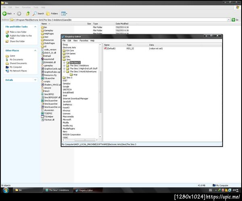Open the Search tool in Explorer
This screenshot has width=242, height=201.
tap(38, 14)
